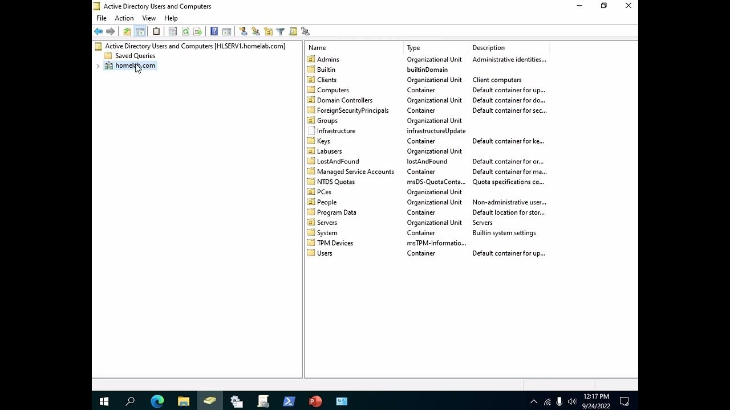Viewport: 730px width, 410px height.
Task: Click Add to group toolbar icon
Action: pos(306,31)
